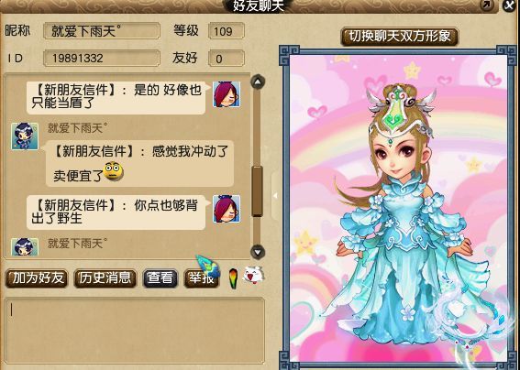Click the ID field 19891332

tap(102, 59)
